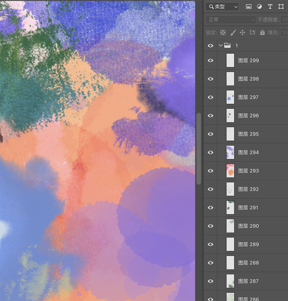Image resolution: width=288 pixels, height=301 pixels.
Task: Select layer name 图层 288
Action: coord(248,263)
